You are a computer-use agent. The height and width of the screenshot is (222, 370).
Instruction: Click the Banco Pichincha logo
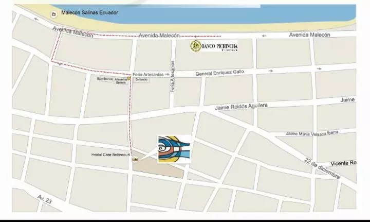tap(214, 46)
